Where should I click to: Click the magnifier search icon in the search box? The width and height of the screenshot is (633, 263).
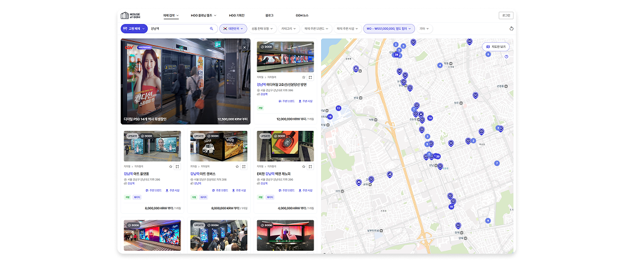tap(211, 29)
